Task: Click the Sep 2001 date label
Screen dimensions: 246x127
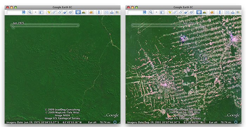Action: 189,23
